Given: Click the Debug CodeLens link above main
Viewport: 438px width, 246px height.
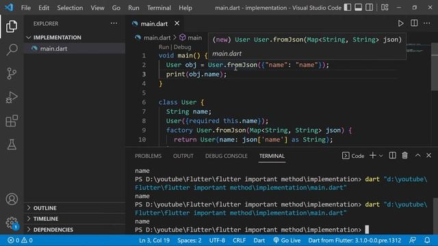Looking at the screenshot, I should click(183, 47).
